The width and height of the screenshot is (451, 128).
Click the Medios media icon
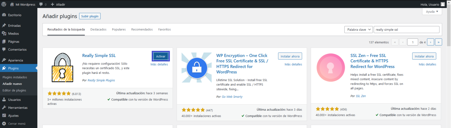4,33
